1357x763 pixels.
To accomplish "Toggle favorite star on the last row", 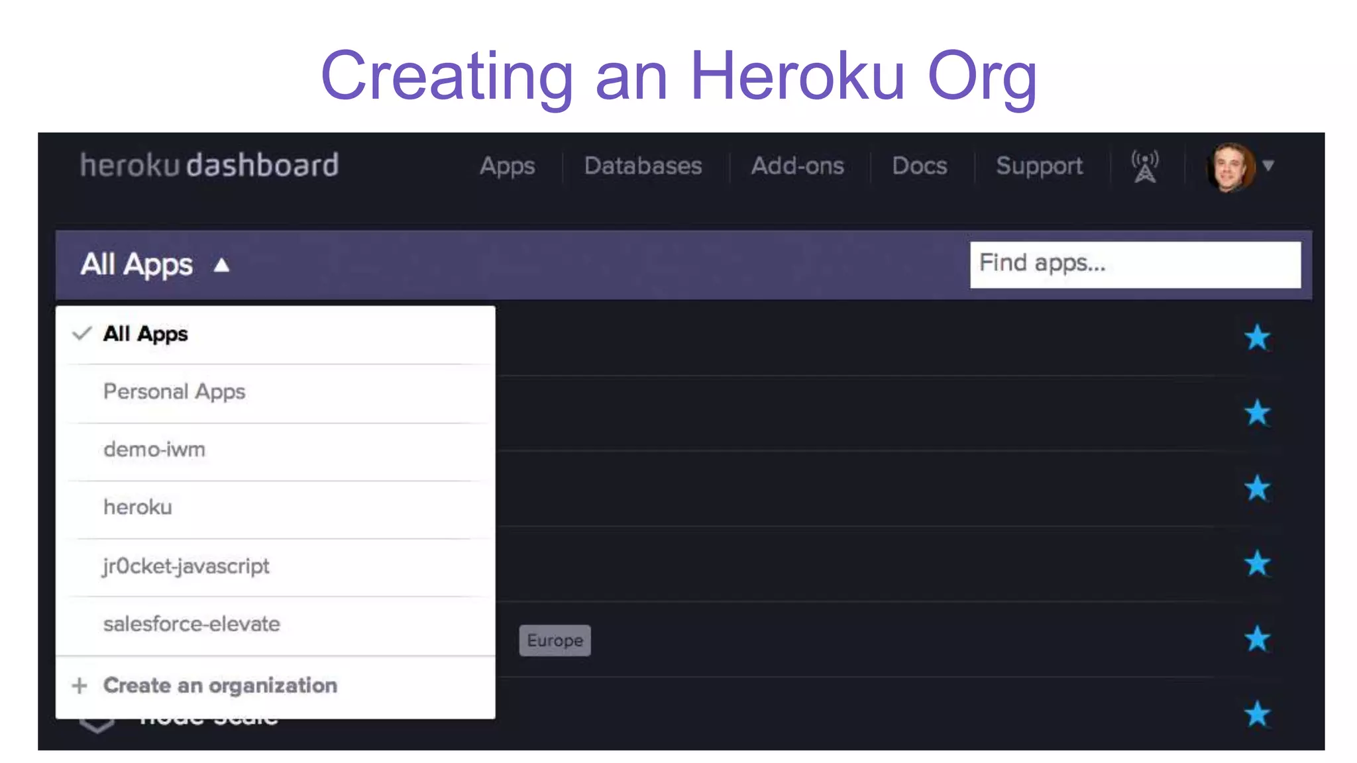I will click(1257, 714).
